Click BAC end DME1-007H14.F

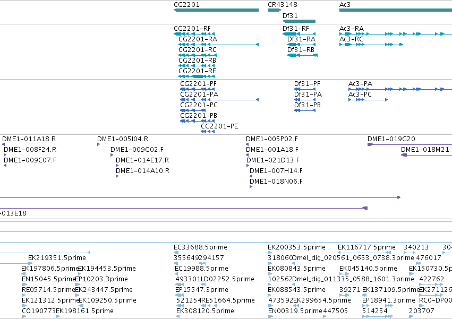coord(276,171)
